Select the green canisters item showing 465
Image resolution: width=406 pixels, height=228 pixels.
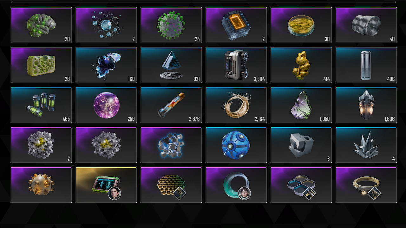pos(41,105)
